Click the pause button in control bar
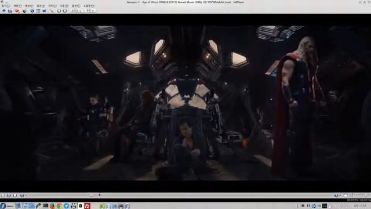 [x=9, y=196]
